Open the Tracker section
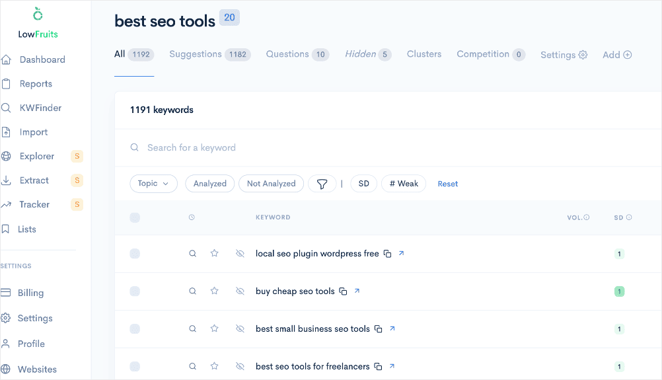The image size is (662, 380). pyautogui.click(x=25, y=204)
